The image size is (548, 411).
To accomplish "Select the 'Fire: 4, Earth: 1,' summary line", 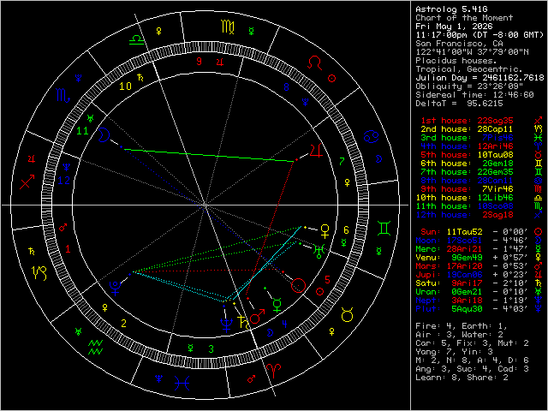I will click(462, 325).
